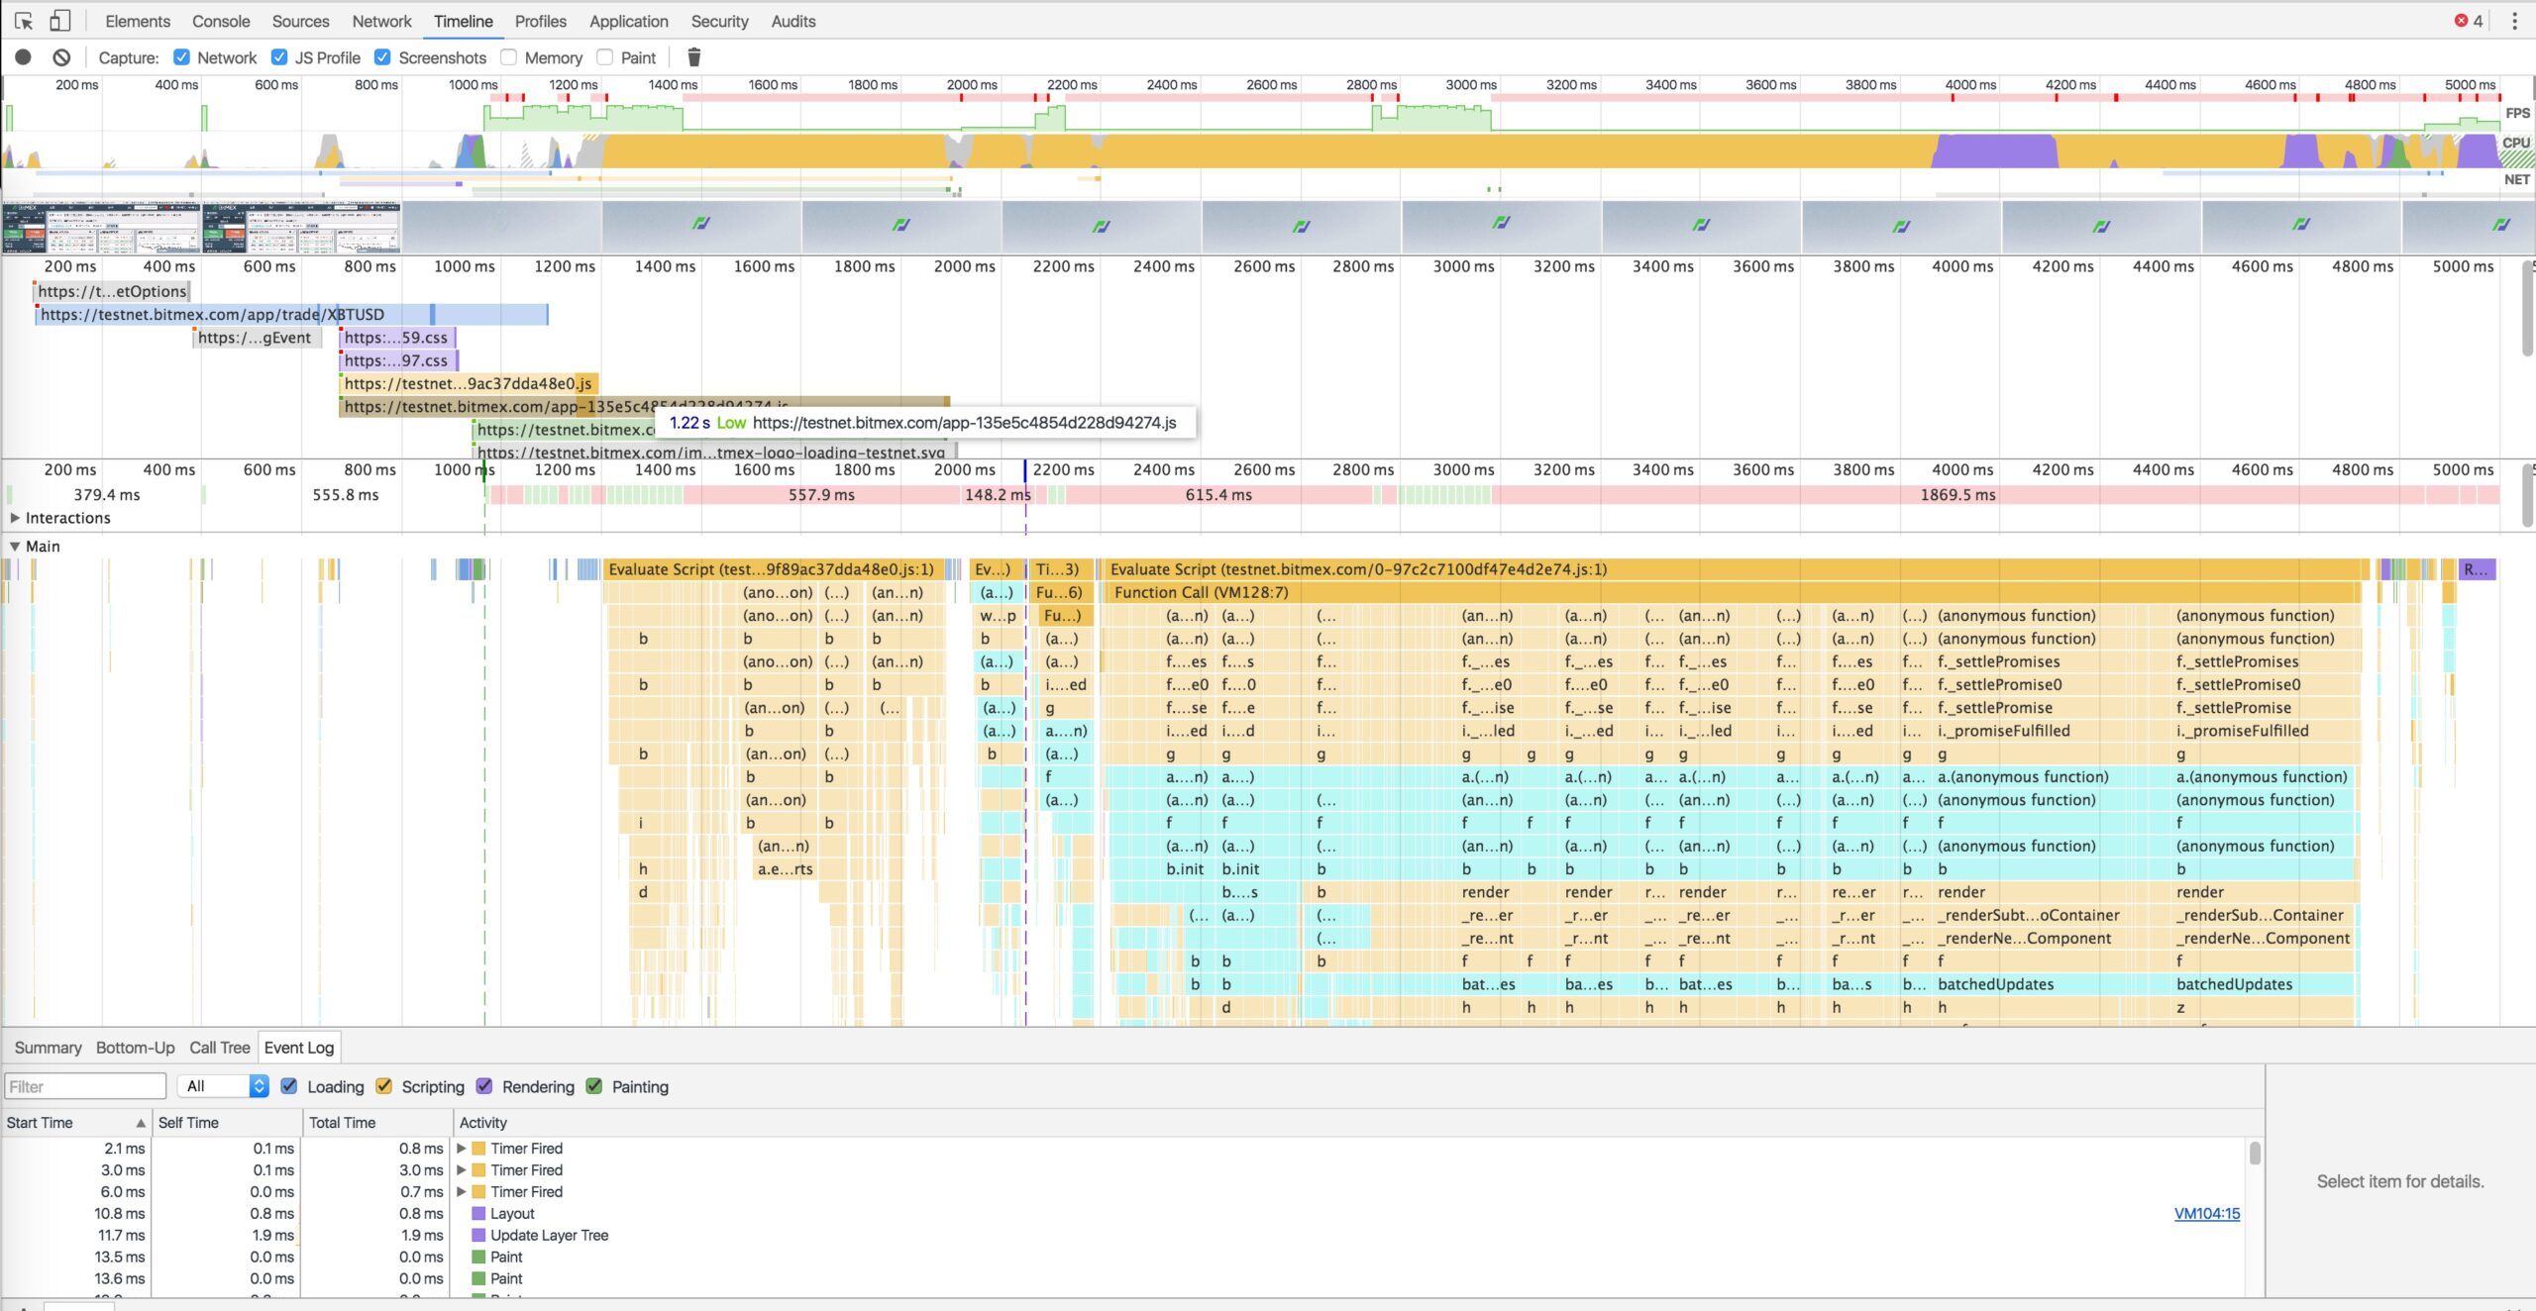Viewport: 2536px width, 1311px height.
Task: Uncheck the JS Profile checkbox
Action: [279, 57]
